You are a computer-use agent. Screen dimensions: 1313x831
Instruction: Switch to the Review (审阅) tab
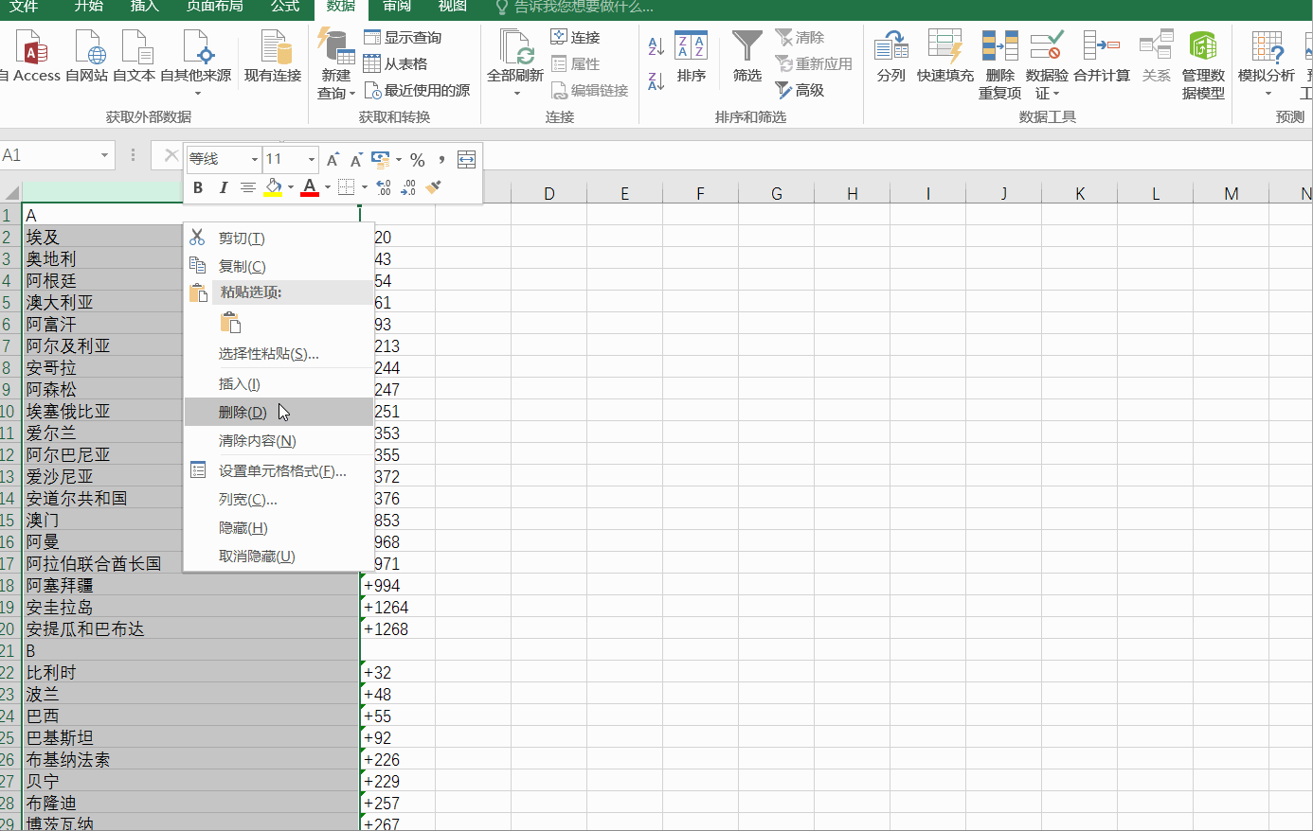[x=397, y=6]
